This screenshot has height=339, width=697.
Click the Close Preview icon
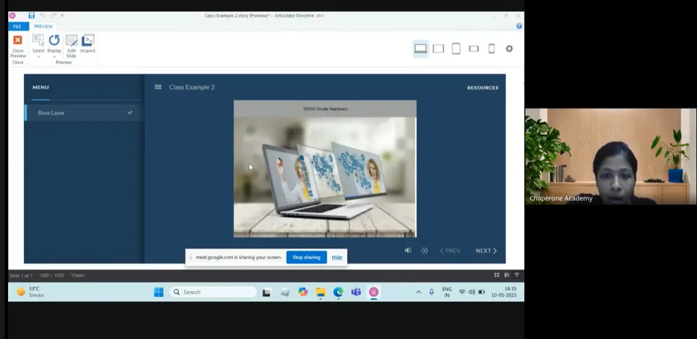[18, 40]
